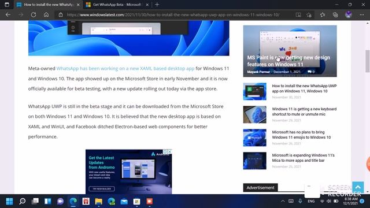Open the Windows Start menu
The image size is (370, 208).
(x=9, y=201)
